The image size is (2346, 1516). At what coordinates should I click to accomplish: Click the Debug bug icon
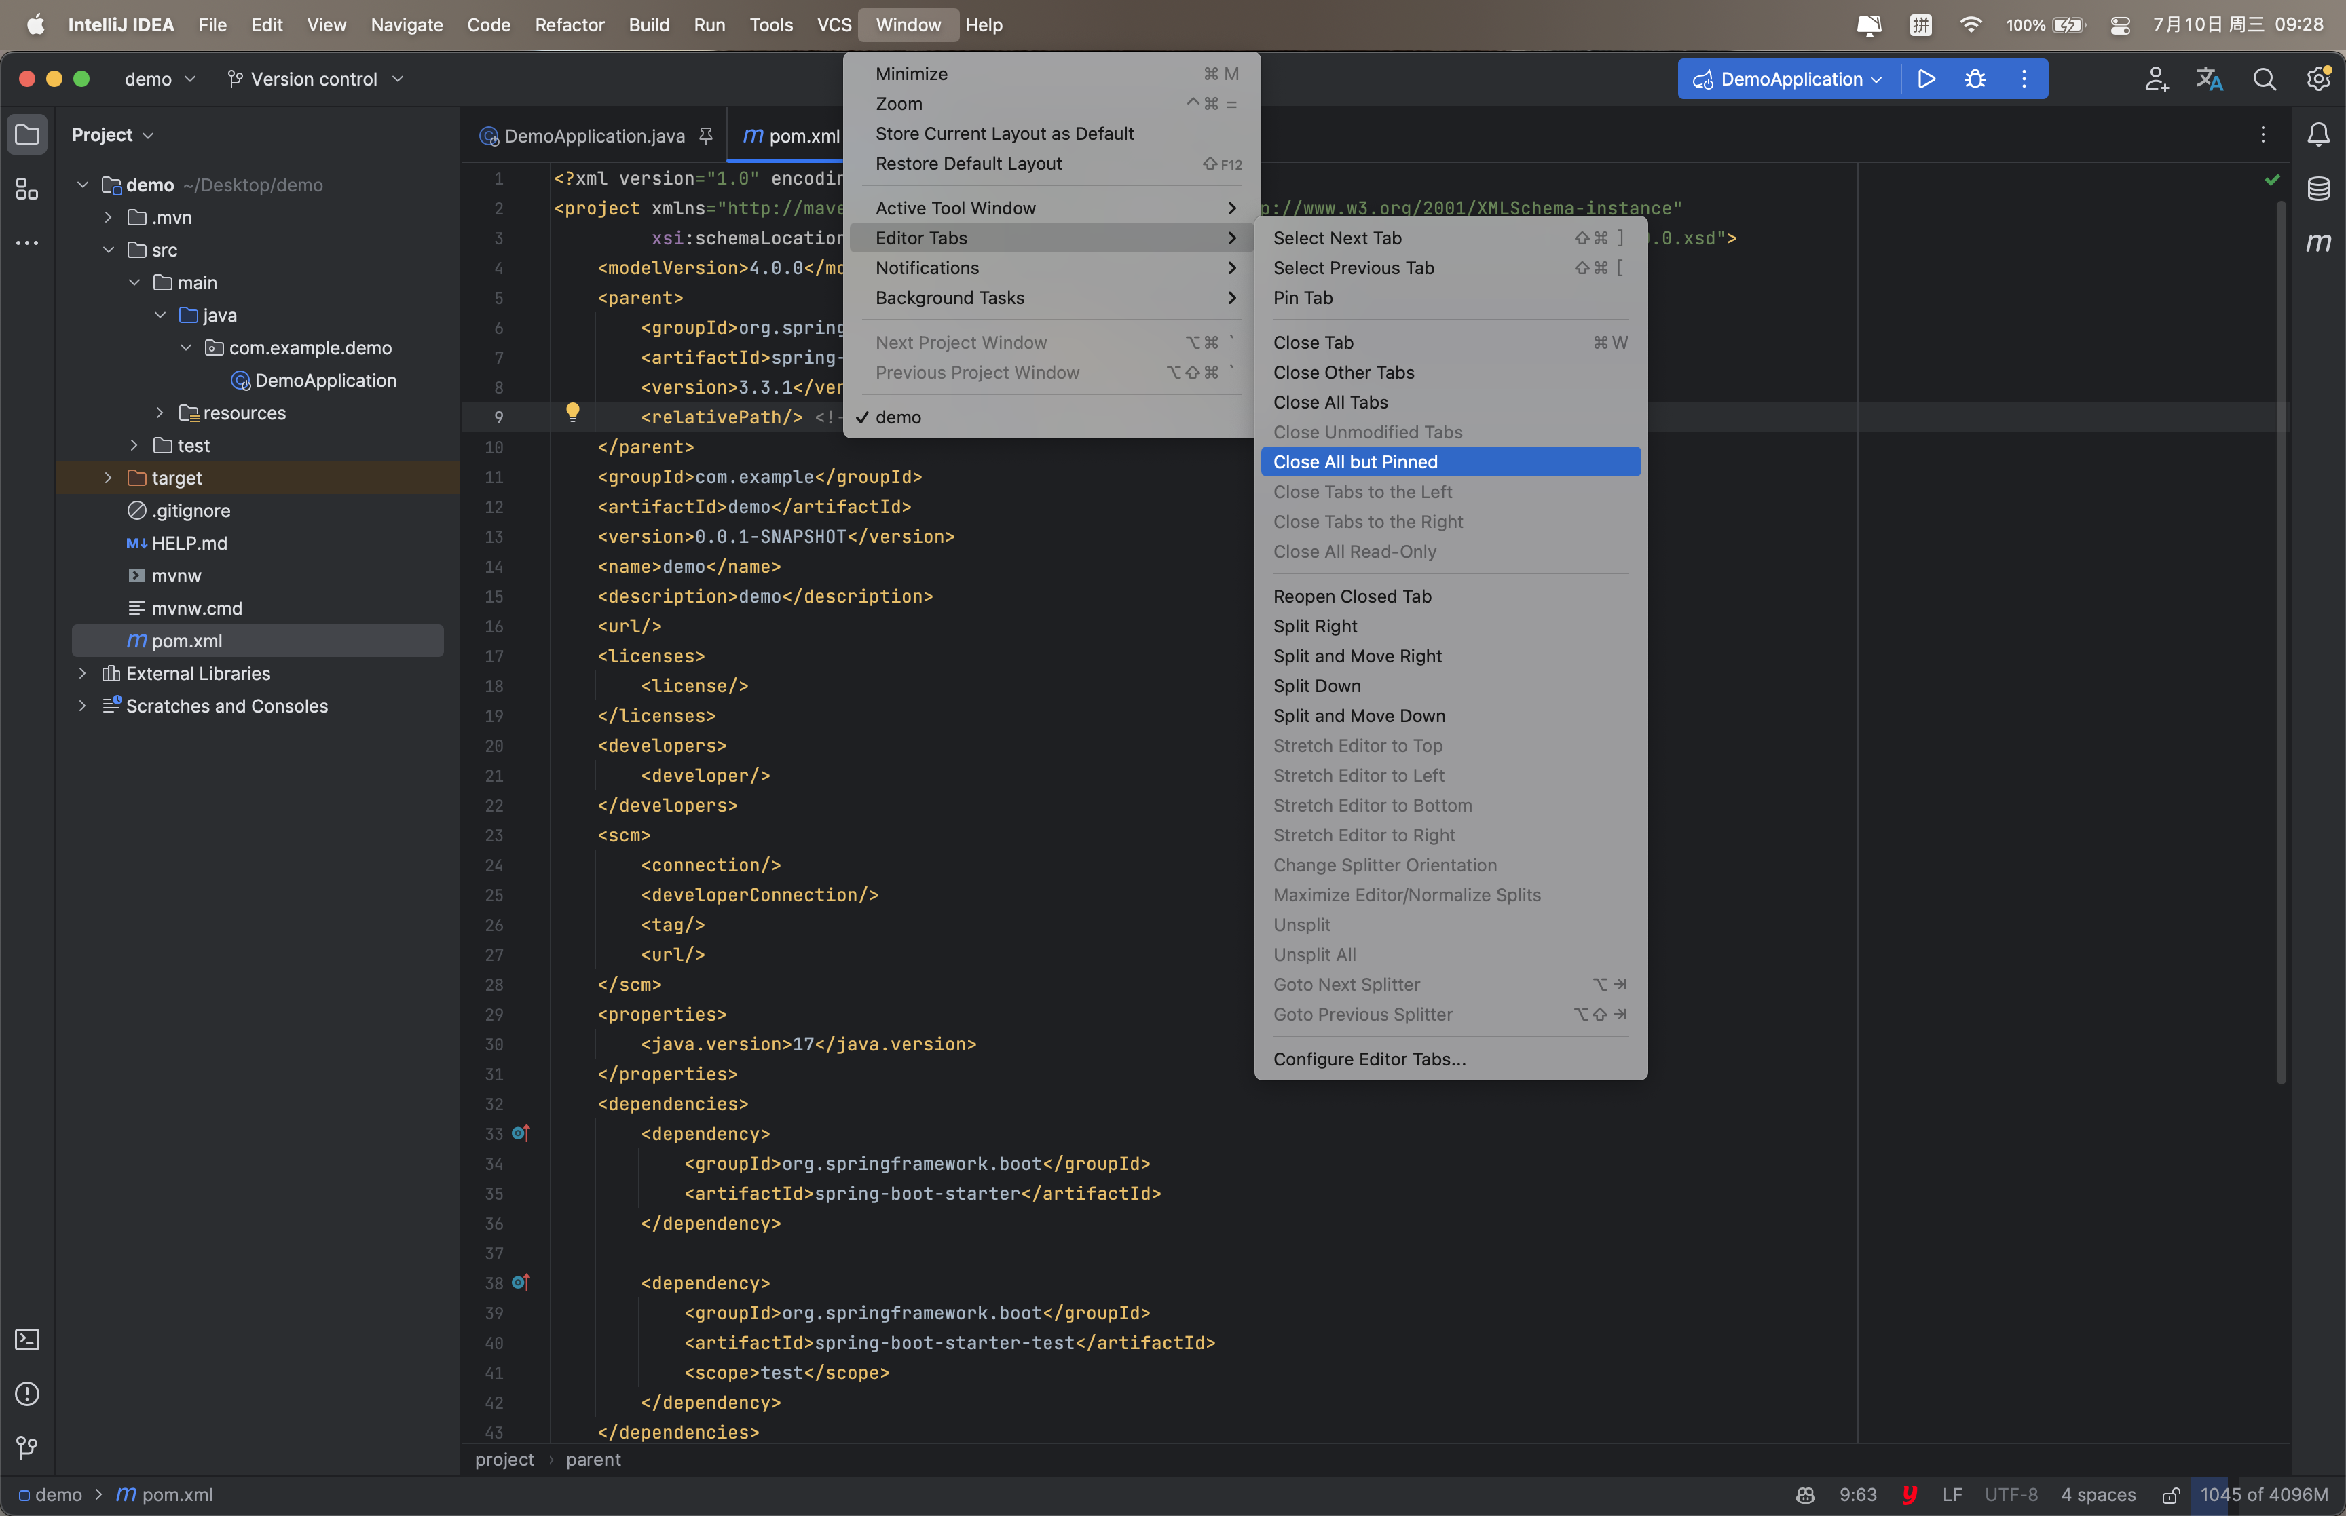click(1975, 79)
